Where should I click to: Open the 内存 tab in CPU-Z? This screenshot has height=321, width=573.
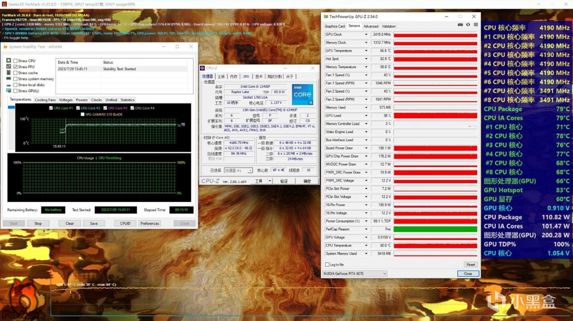[x=234, y=76]
